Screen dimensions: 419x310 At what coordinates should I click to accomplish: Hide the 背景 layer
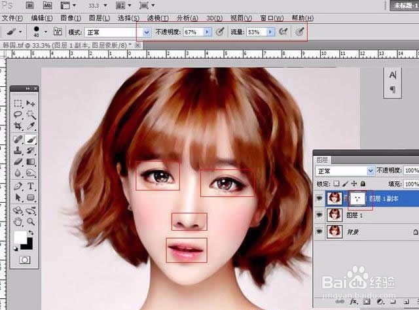tap(319, 232)
